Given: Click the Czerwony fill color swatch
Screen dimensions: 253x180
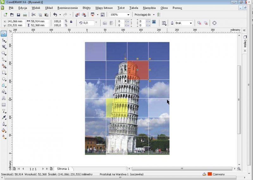Looking at the screenshot, I should (209, 174).
